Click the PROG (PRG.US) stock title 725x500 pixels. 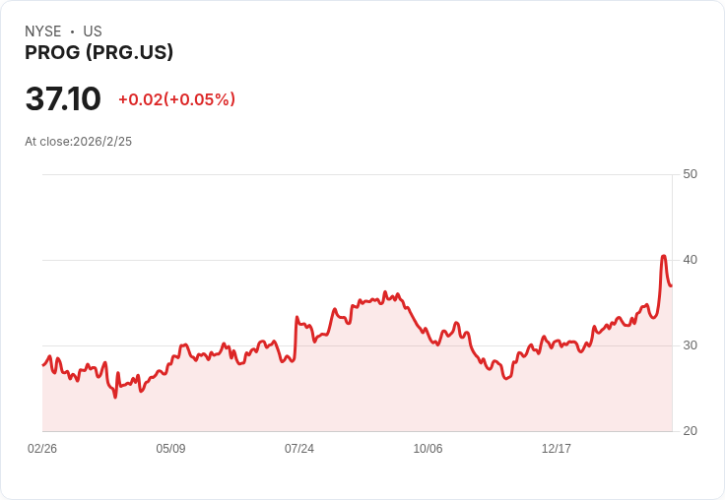99,53
